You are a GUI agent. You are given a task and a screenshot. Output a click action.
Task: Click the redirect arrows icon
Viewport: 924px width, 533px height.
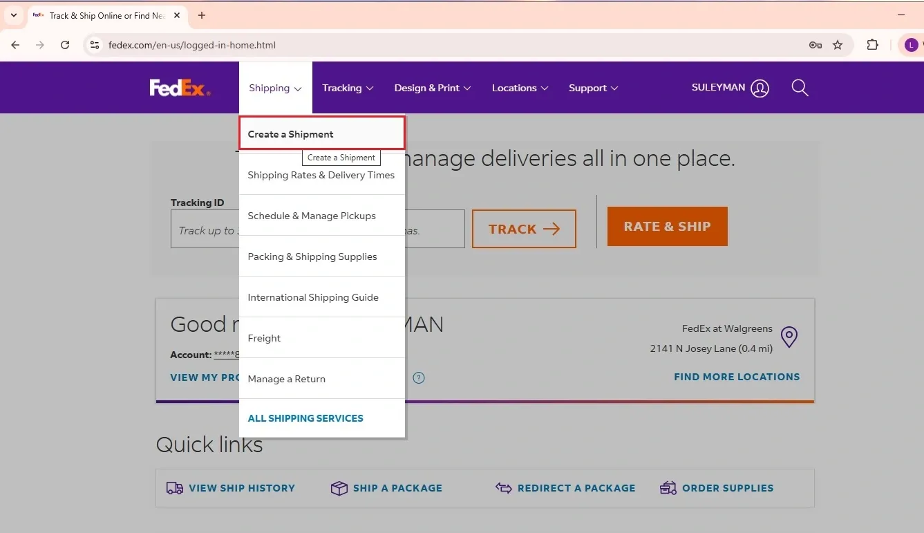pos(504,488)
